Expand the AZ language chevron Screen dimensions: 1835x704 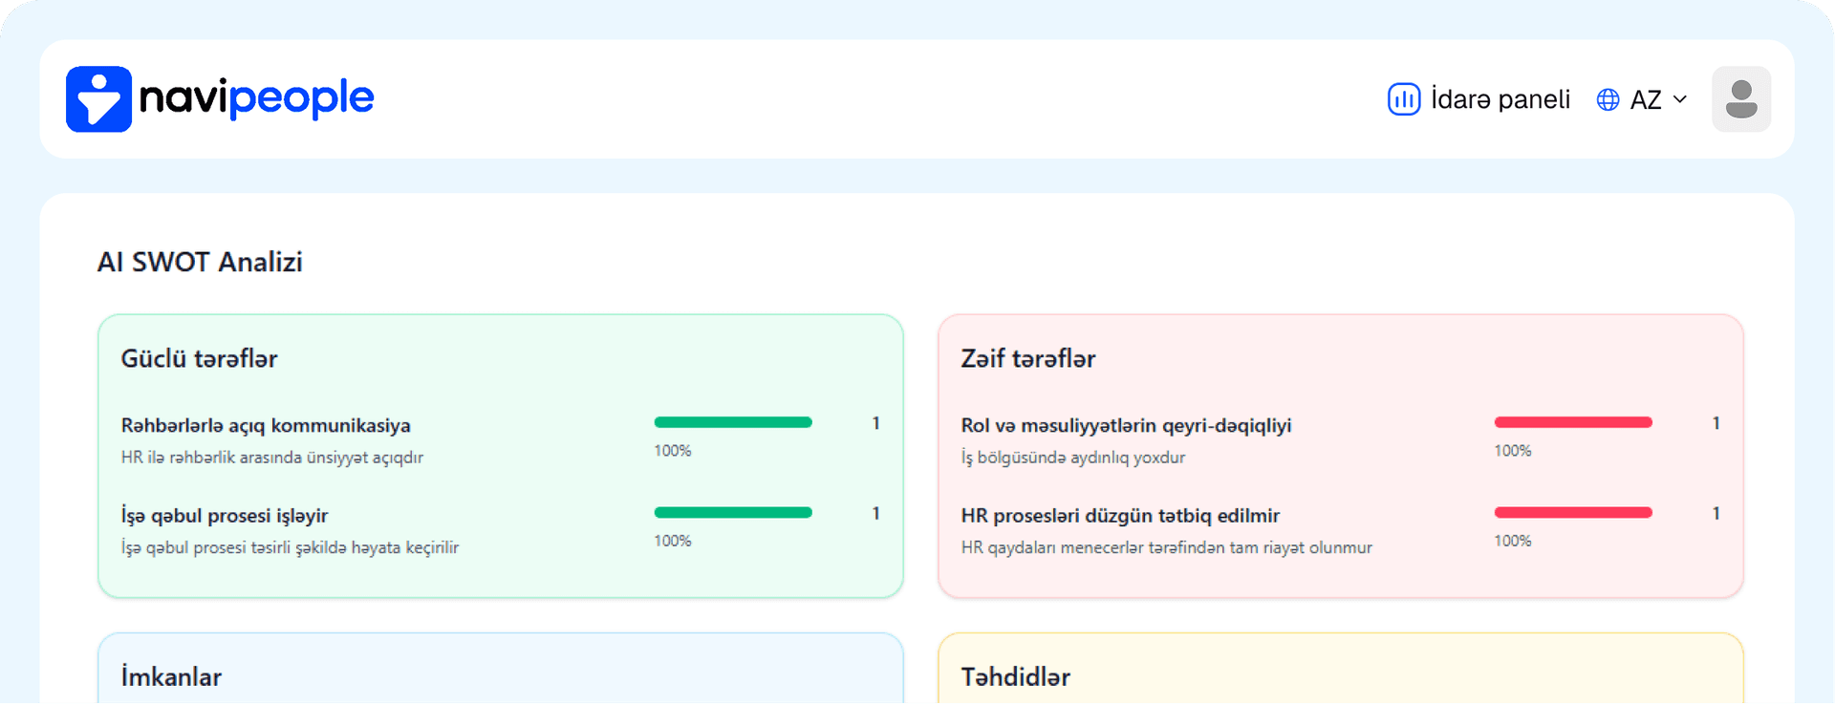pyautogui.click(x=1680, y=99)
